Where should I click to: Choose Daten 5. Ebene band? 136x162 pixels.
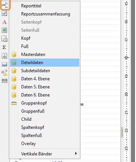(45, 87)
